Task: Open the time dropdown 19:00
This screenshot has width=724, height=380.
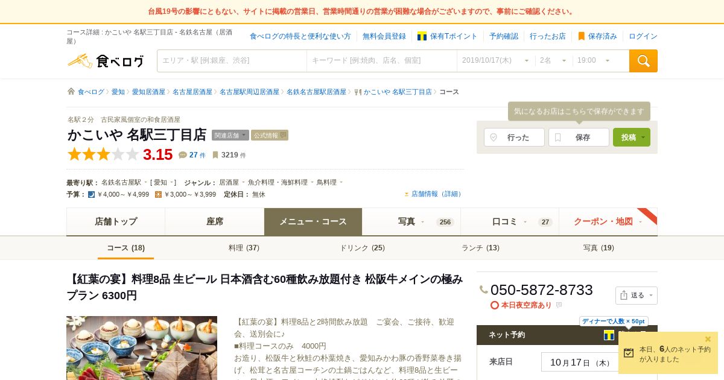Action: click(595, 61)
